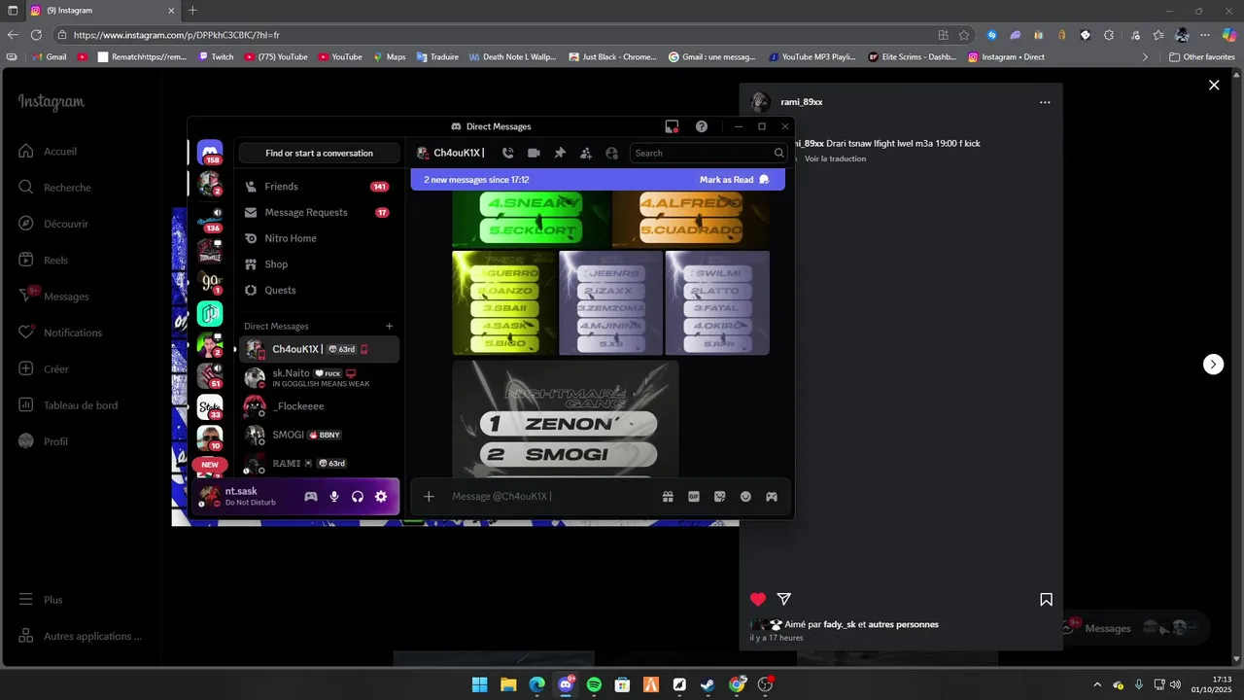Open Steam from the Windows taskbar
Screen dimensions: 1244x700
[x=708, y=684]
